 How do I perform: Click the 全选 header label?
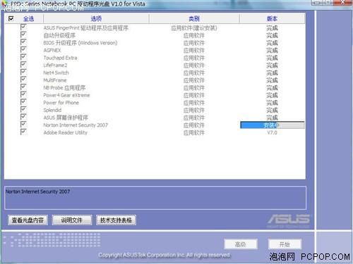click(28, 19)
